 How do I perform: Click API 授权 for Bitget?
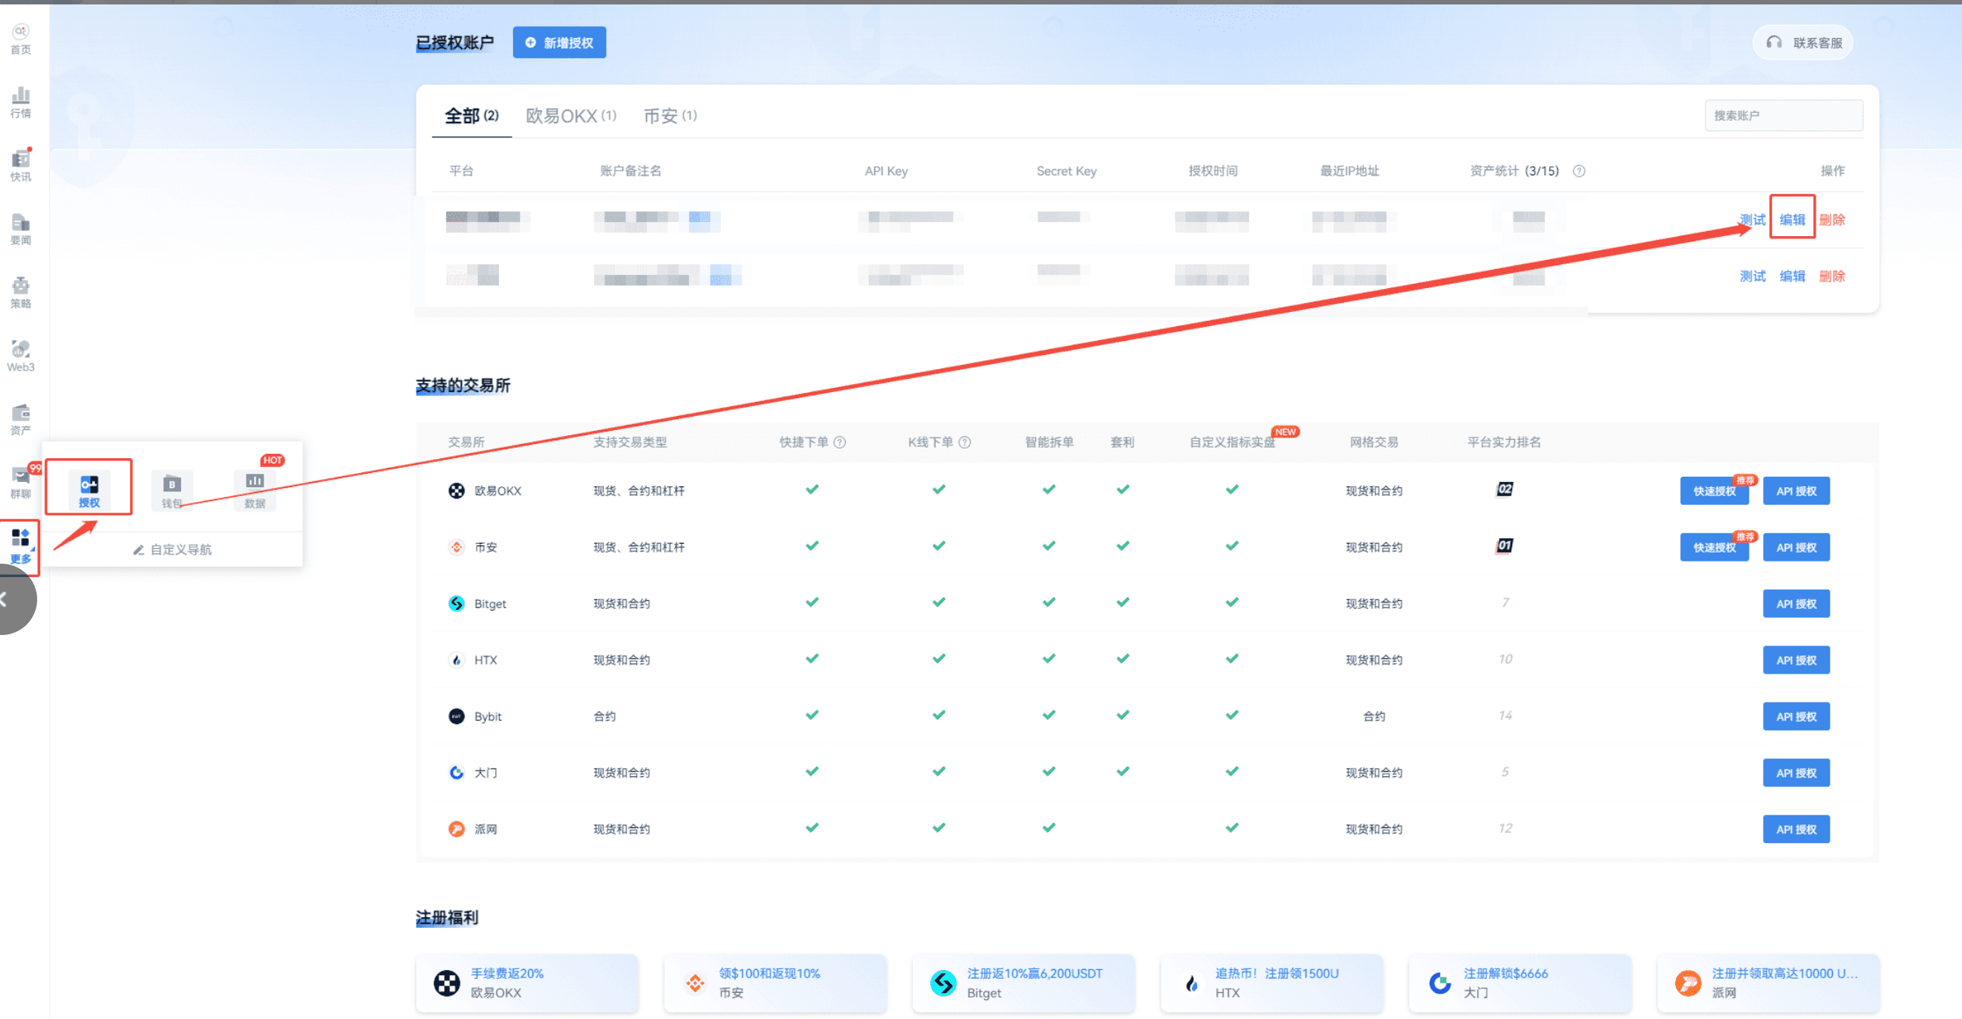[x=1796, y=603]
